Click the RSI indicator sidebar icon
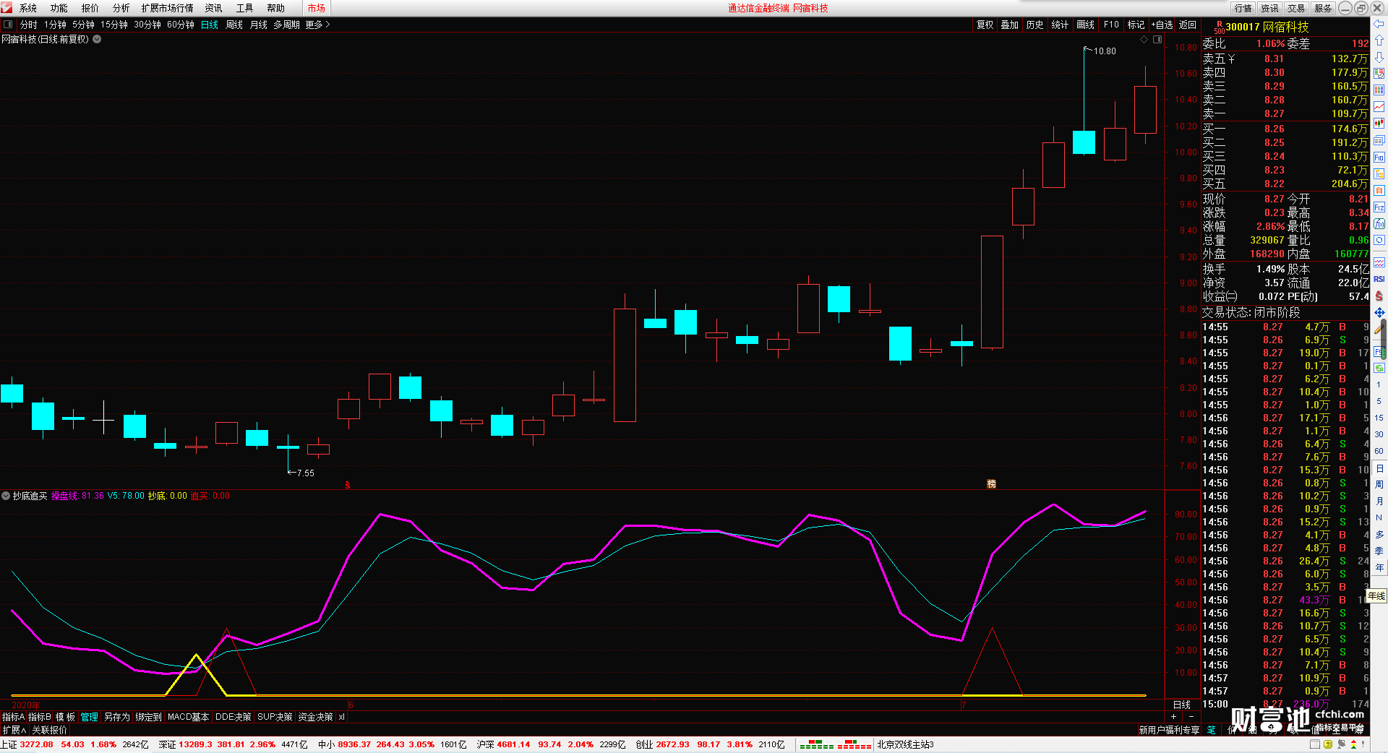This screenshot has height=753, width=1388. point(1379,279)
